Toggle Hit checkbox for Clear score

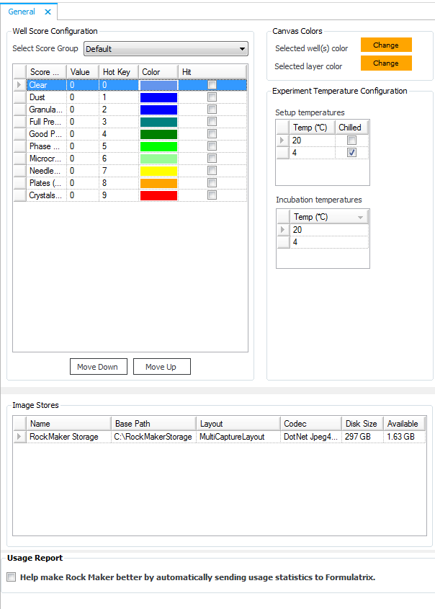pos(212,85)
